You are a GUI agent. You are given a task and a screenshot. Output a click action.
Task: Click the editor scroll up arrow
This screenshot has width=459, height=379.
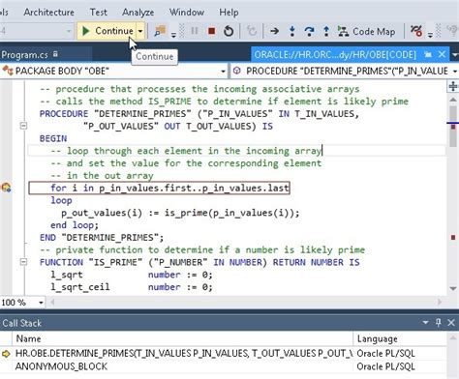click(453, 100)
